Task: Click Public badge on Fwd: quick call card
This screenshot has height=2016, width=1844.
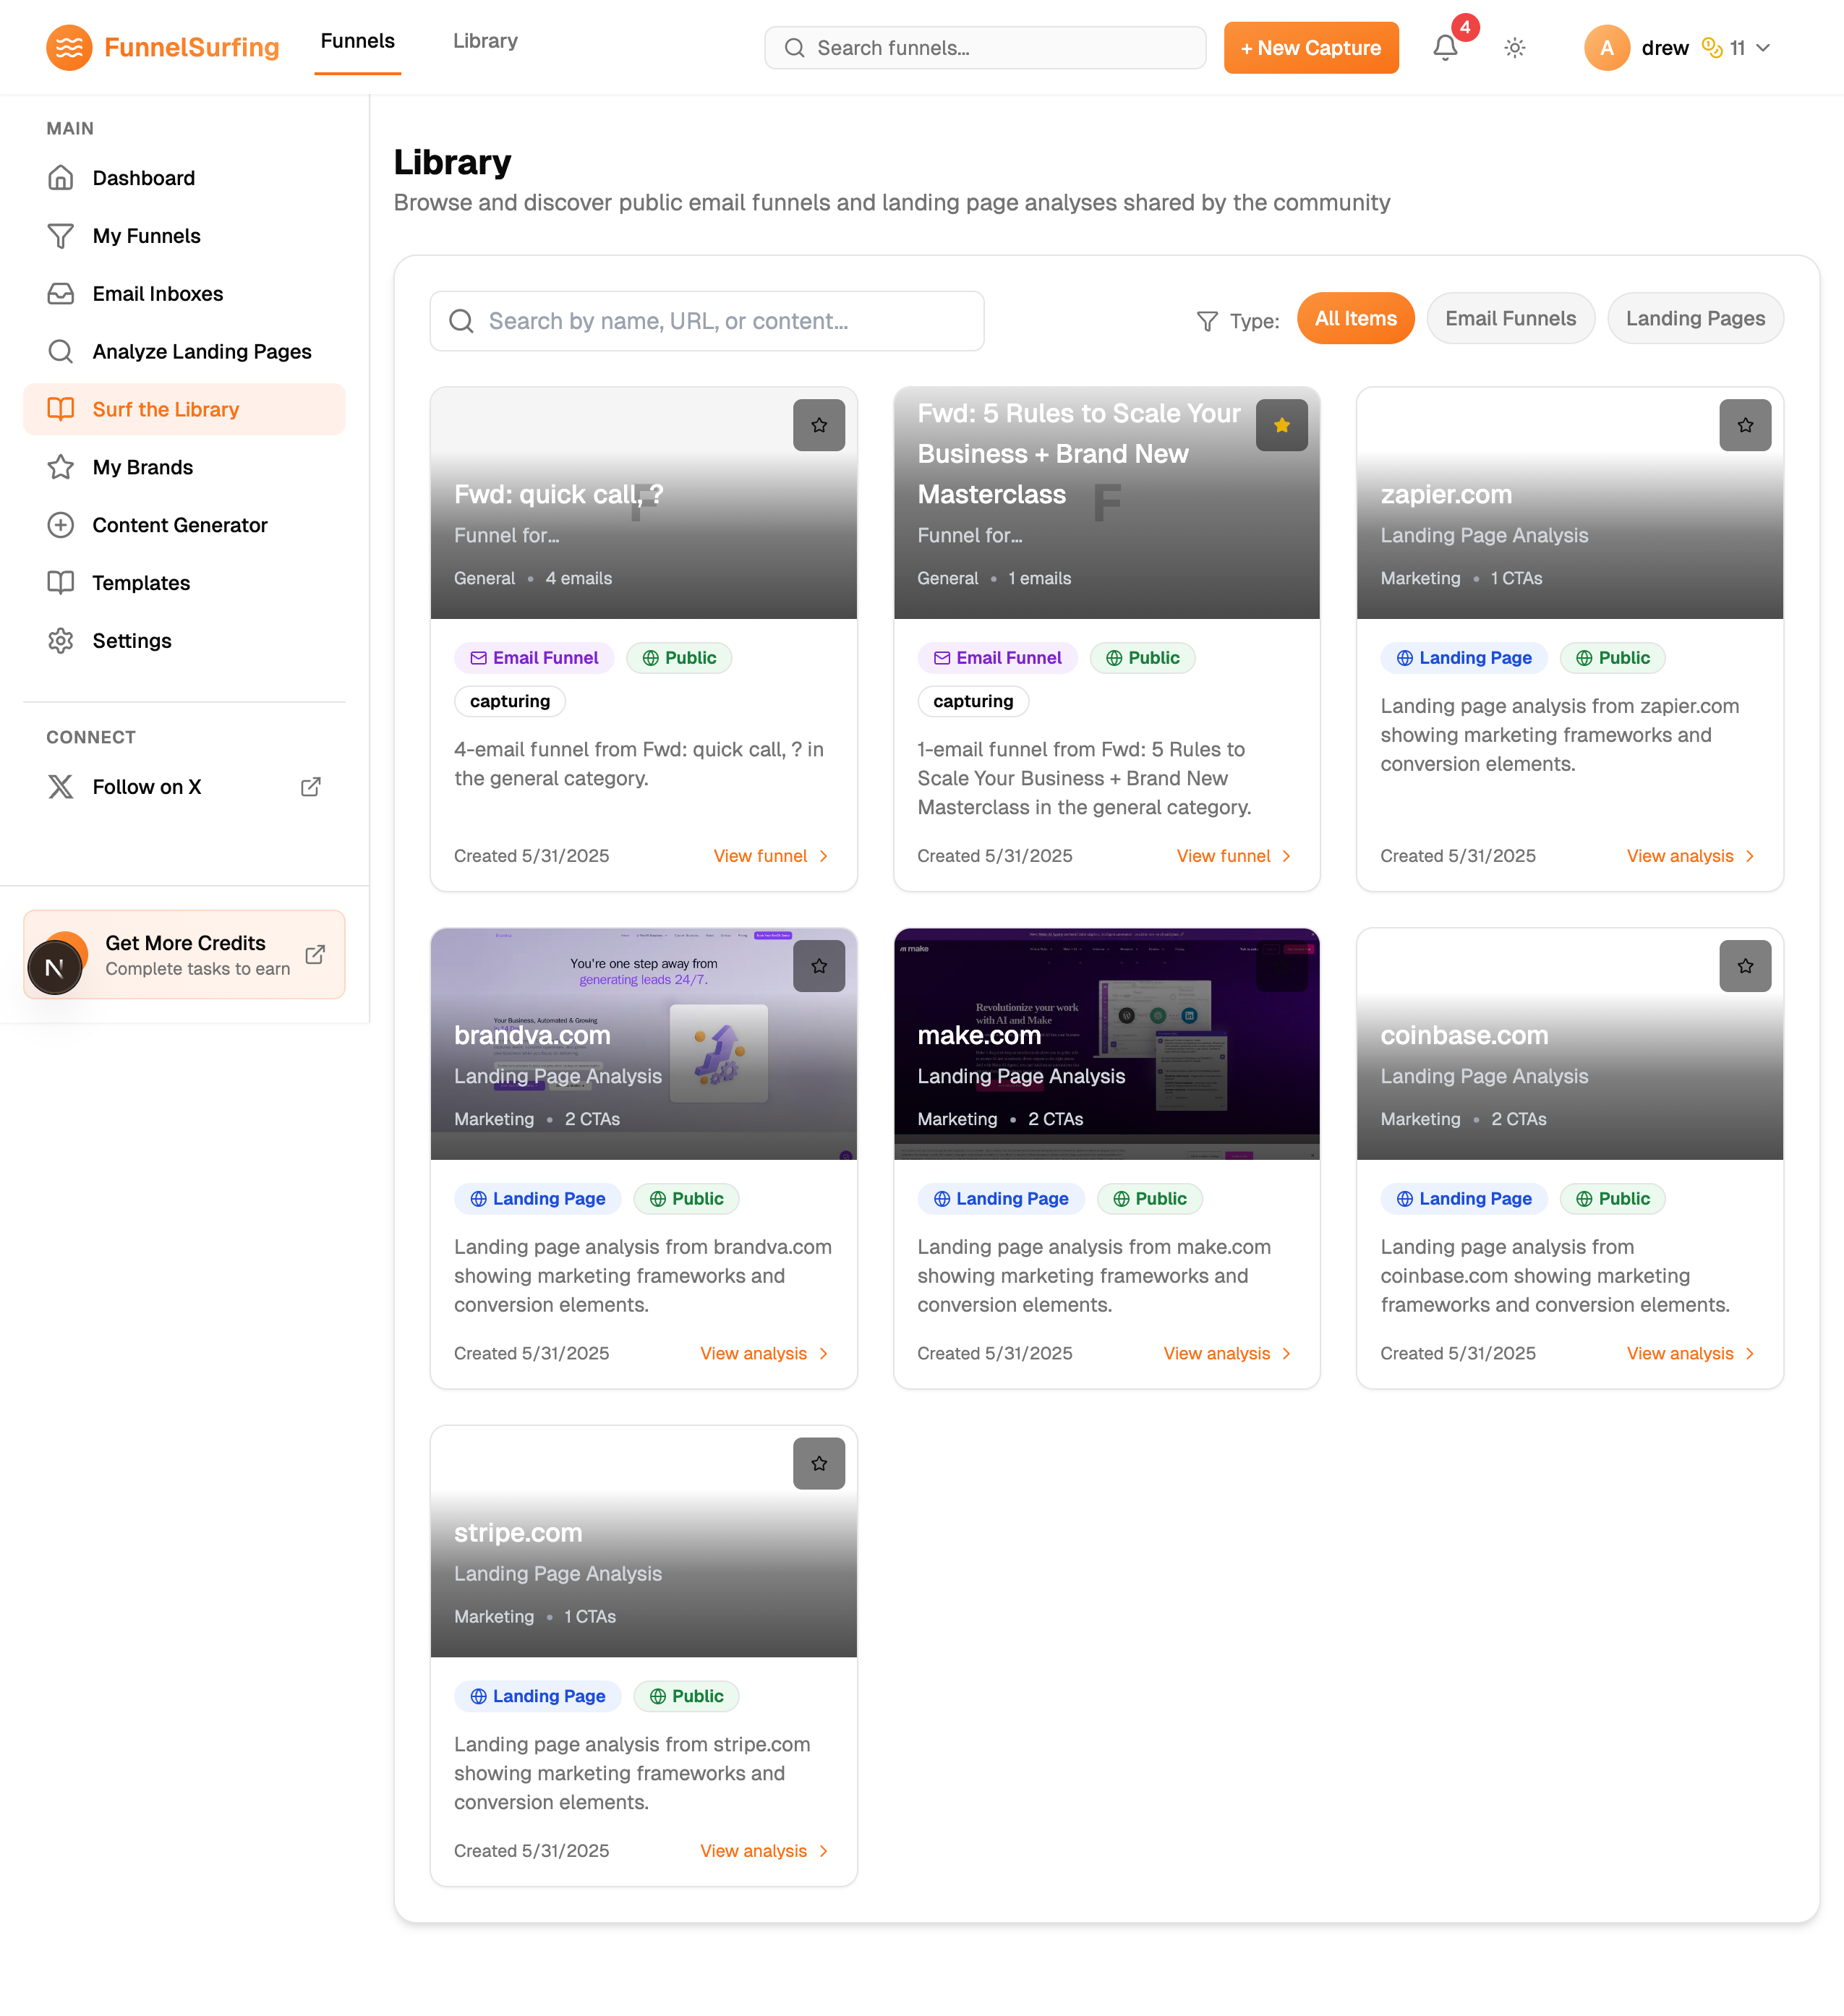Action: [679, 658]
